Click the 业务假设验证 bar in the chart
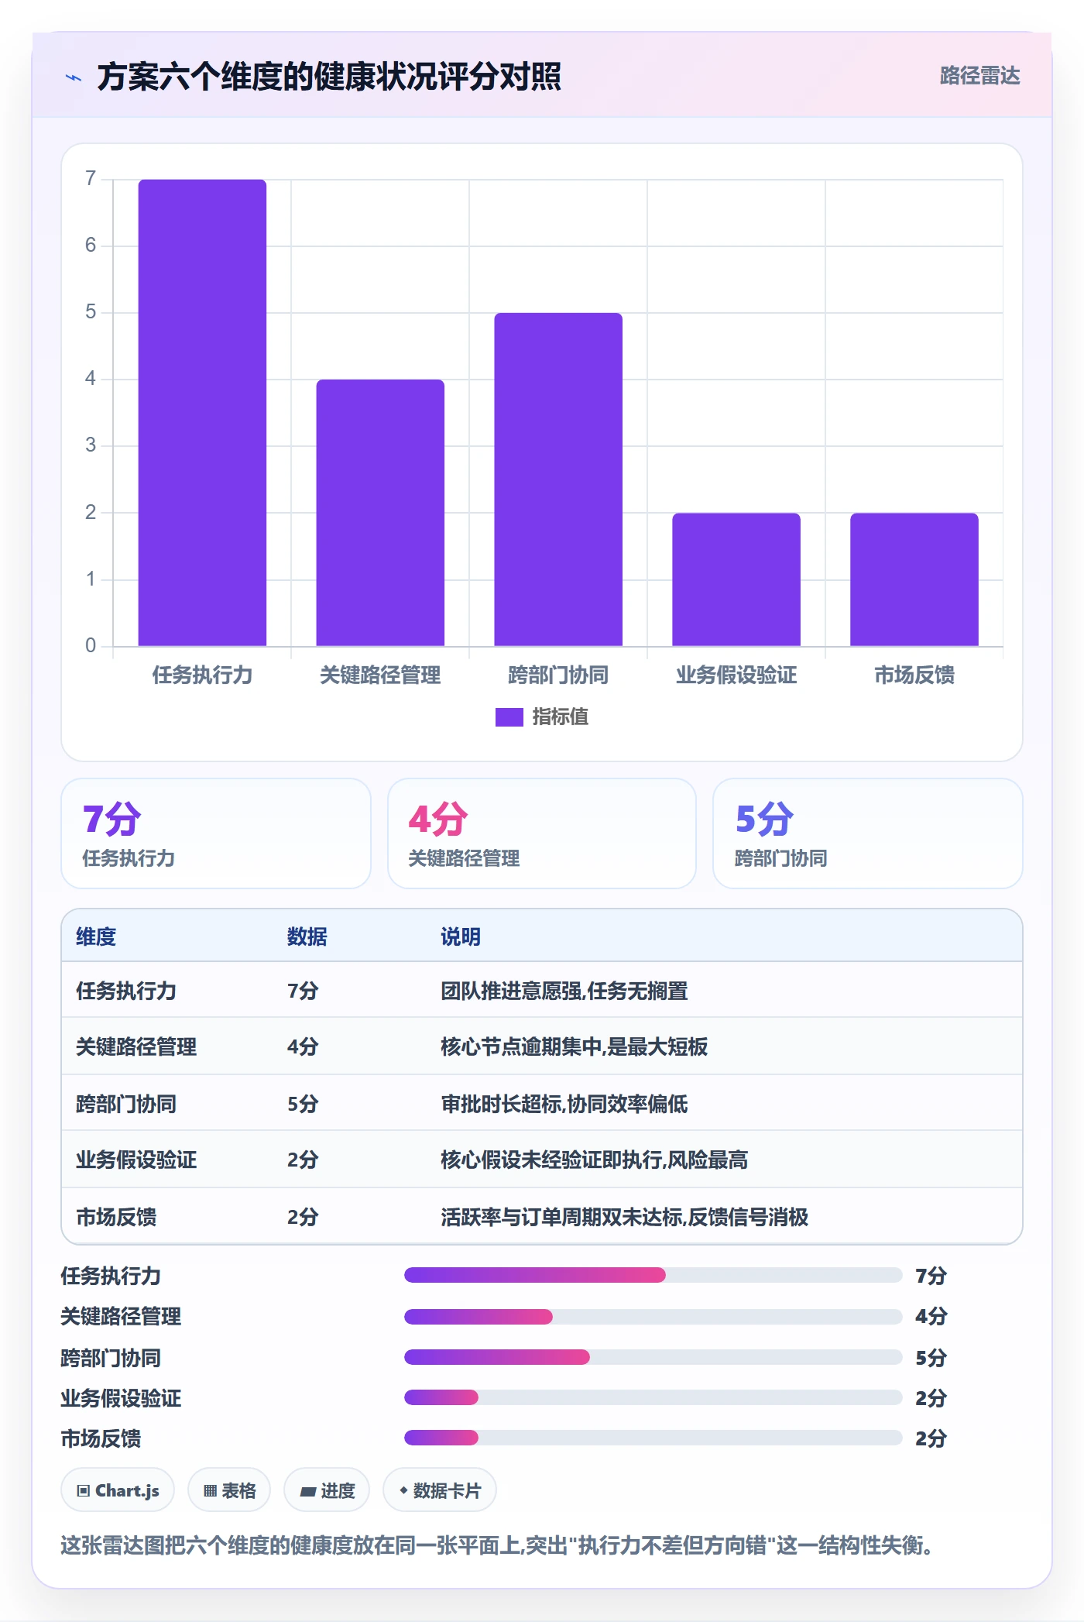 coord(736,579)
